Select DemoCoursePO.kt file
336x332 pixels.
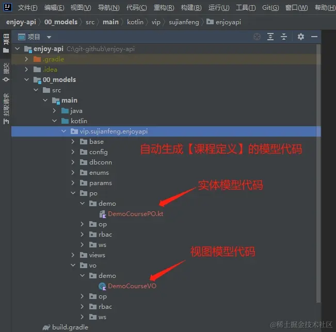pyautogui.click(x=135, y=214)
